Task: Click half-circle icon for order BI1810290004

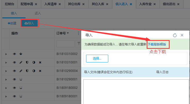Action: pos(34,71)
